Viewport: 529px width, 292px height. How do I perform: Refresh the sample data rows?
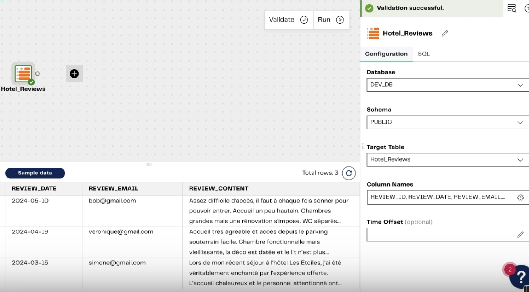click(349, 173)
